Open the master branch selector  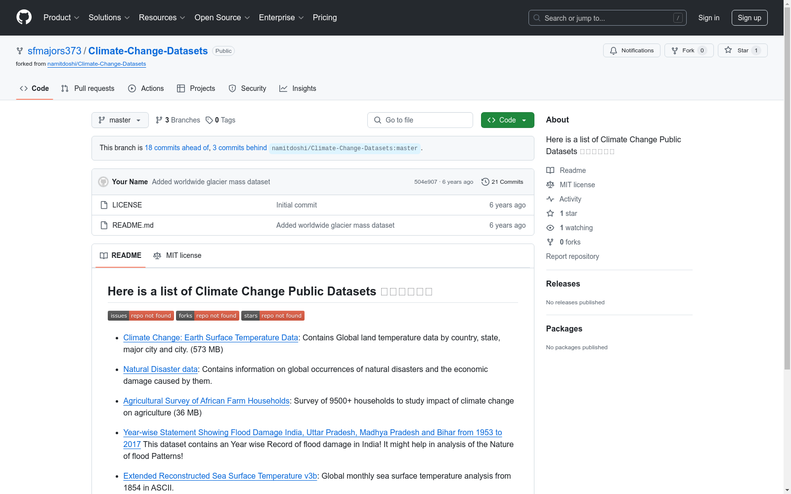[x=120, y=120]
